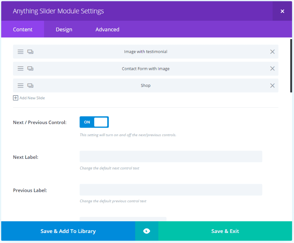Click into the Next Label text field
This screenshot has width=294, height=243.
[x=171, y=156]
